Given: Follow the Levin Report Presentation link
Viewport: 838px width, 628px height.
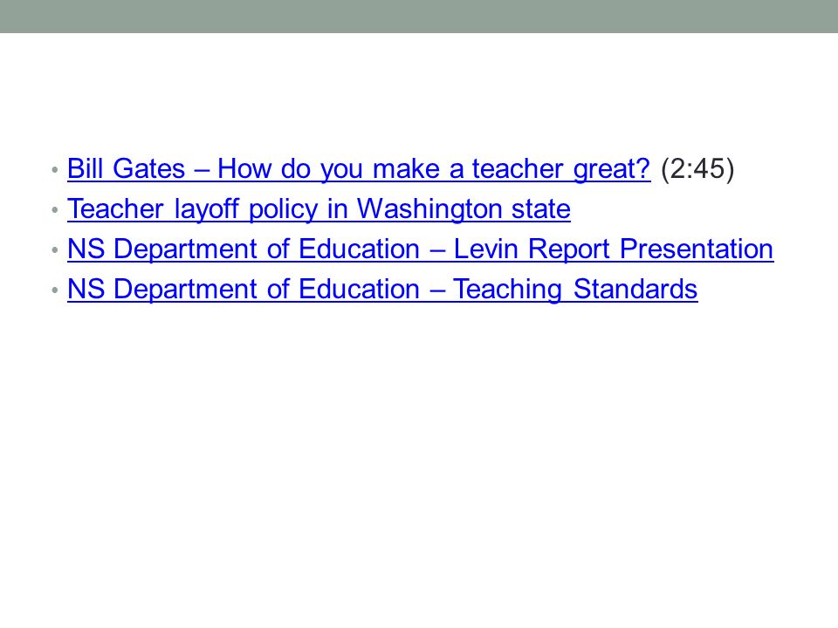Looking at the screenshot, I should (x=420, y=249).
